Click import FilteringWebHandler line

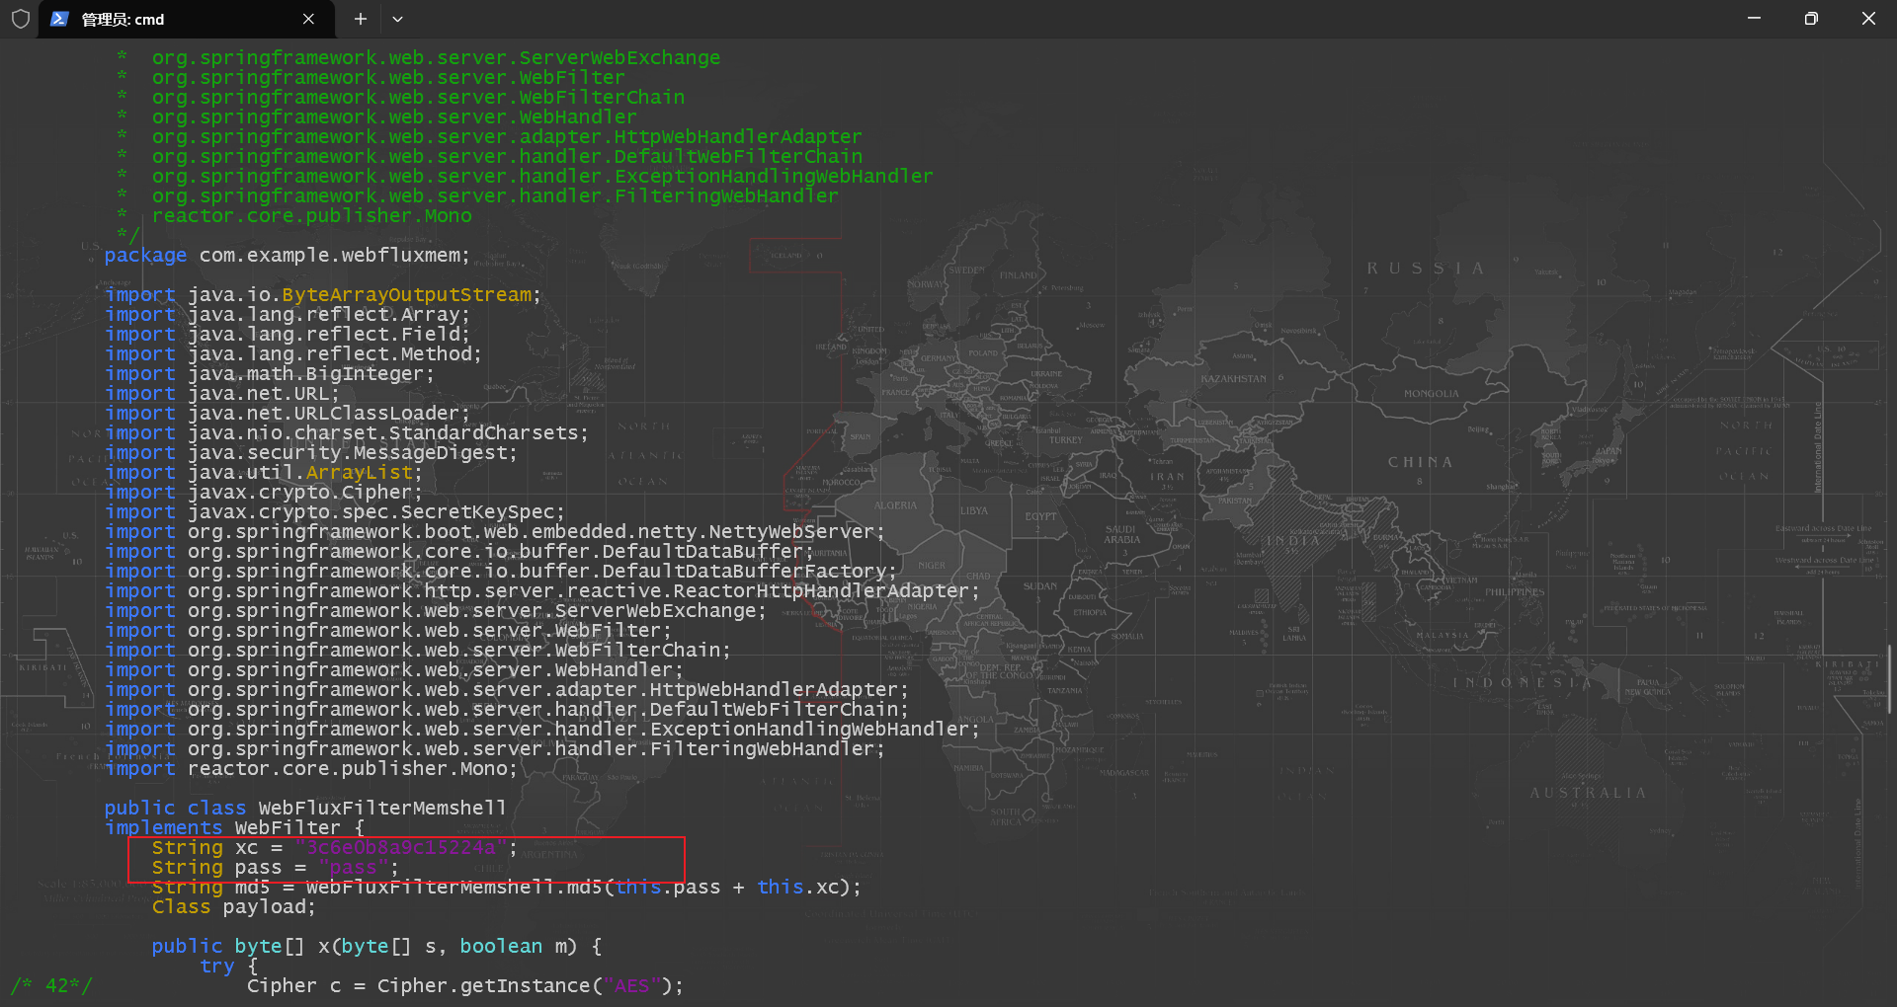pyautogui.click(x=495, y=749)
